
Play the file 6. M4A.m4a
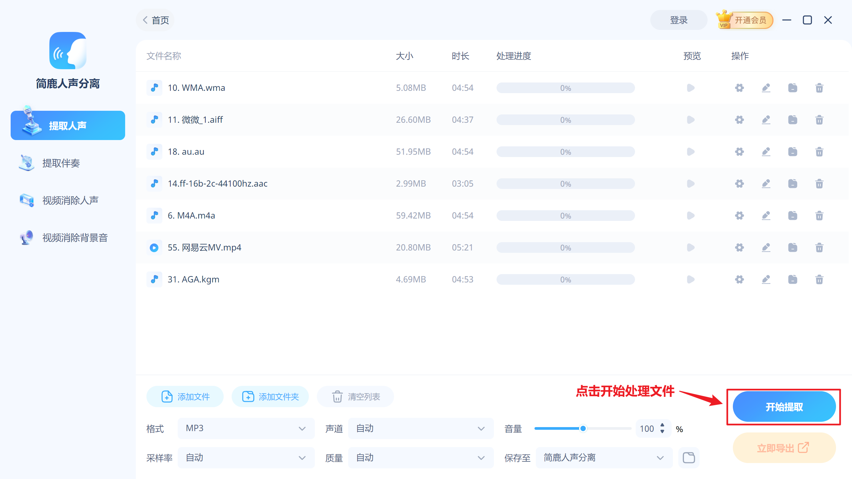691,216
